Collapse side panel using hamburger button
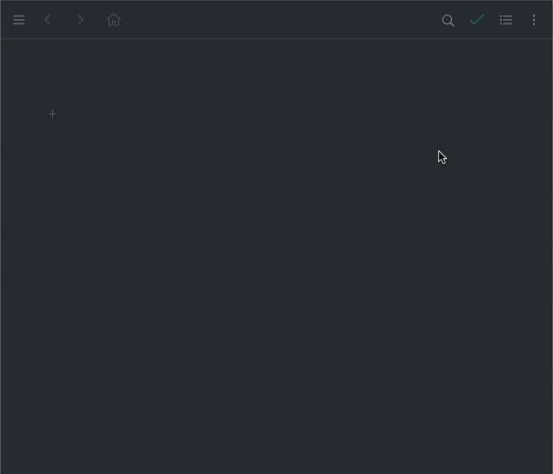The image size is (553, 474). point(19,20)
